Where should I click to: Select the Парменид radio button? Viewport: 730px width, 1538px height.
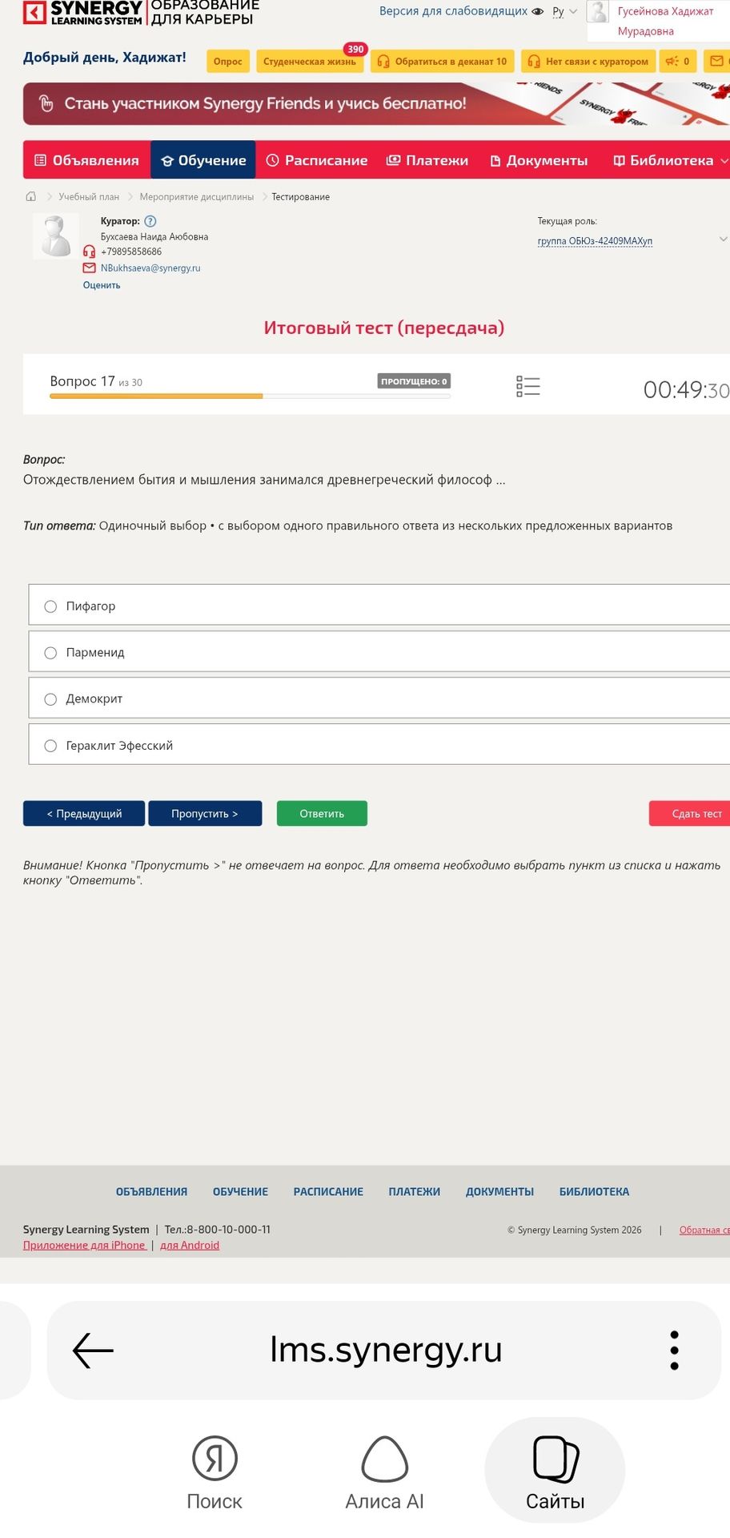[50, 653]
